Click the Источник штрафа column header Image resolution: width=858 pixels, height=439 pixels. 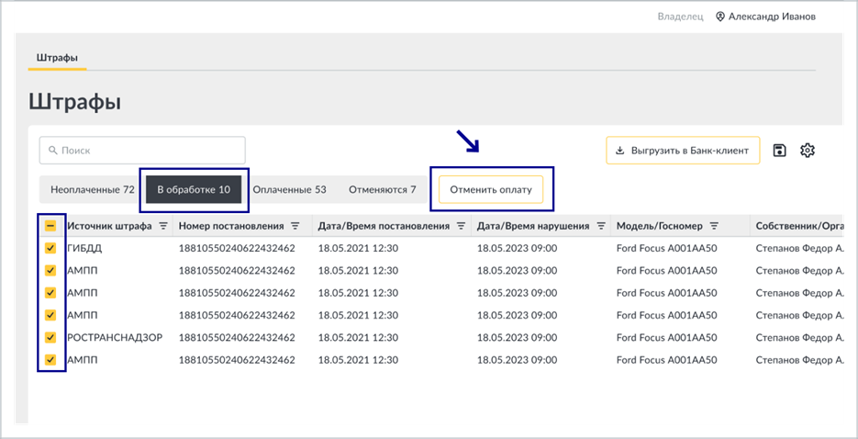pyautogui.click(x=109, y=226)
